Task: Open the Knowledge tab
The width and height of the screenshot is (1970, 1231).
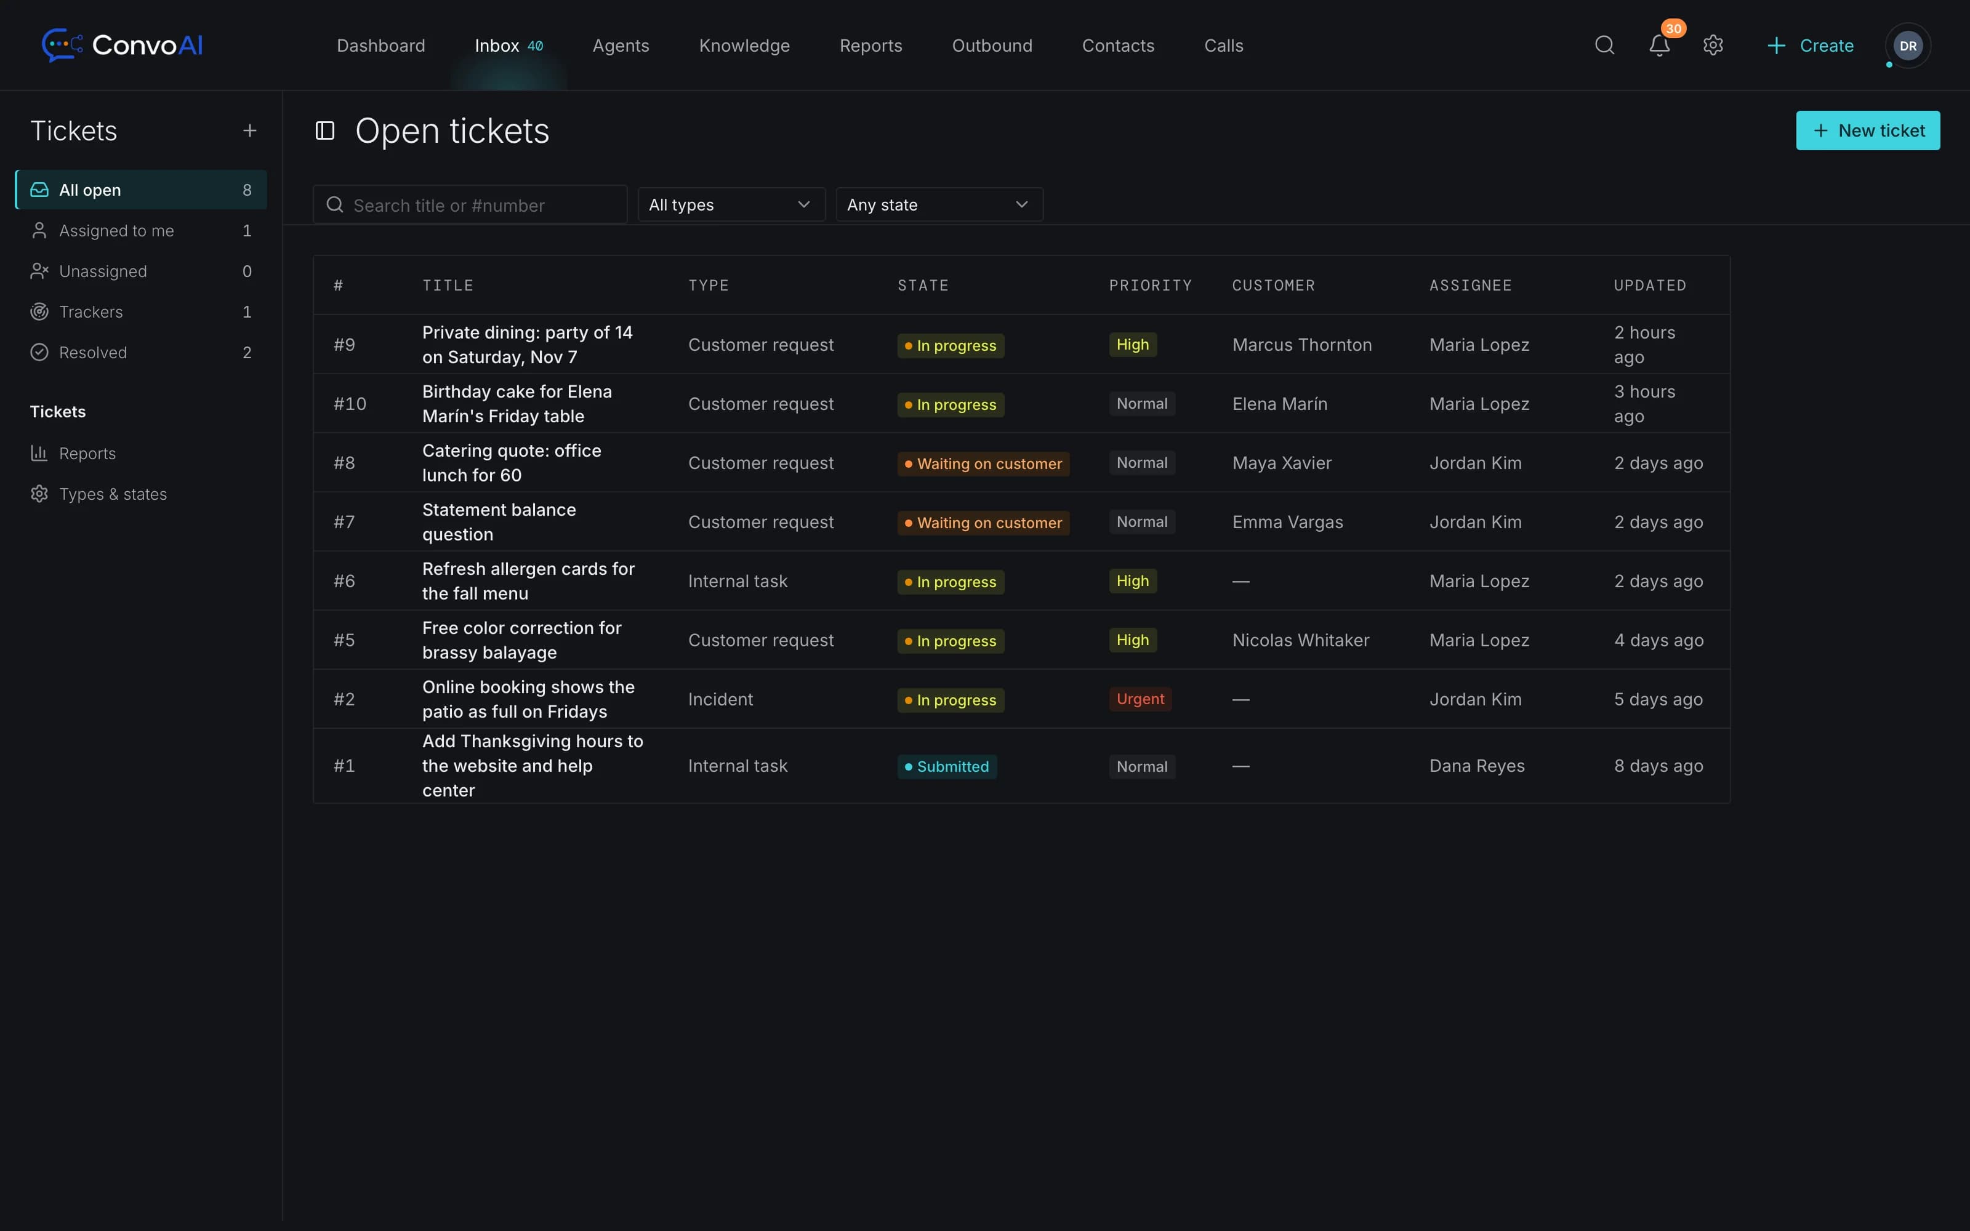Action: click(x=744, y=46)
